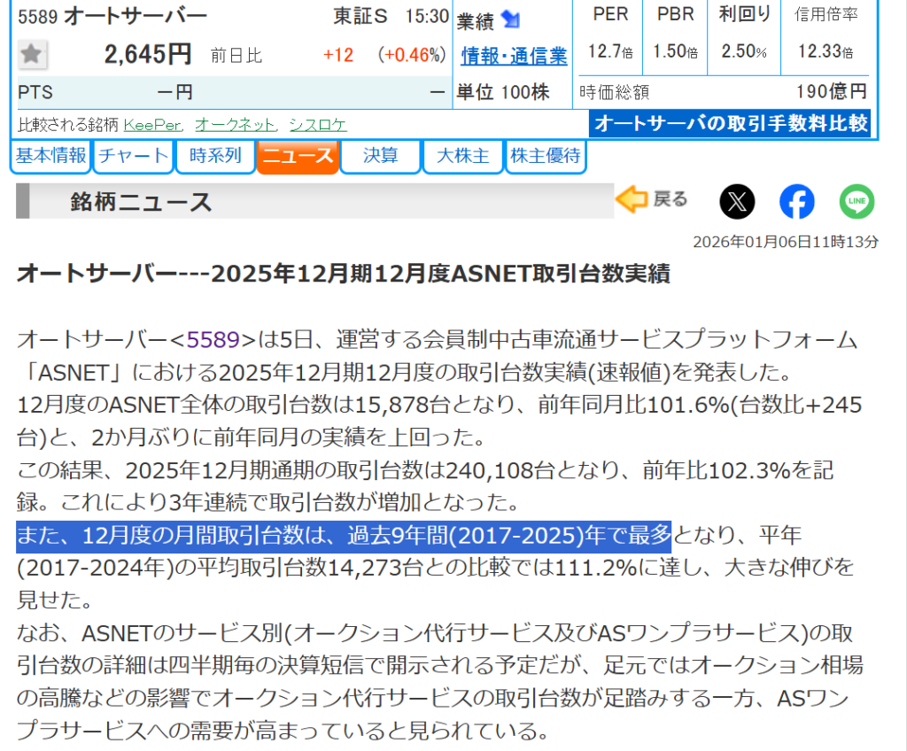907x751 pixels.
Task: Select the ニュース tab
Action: (298, 157)
